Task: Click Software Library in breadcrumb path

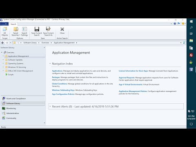Action: click(x=30, y=43)
